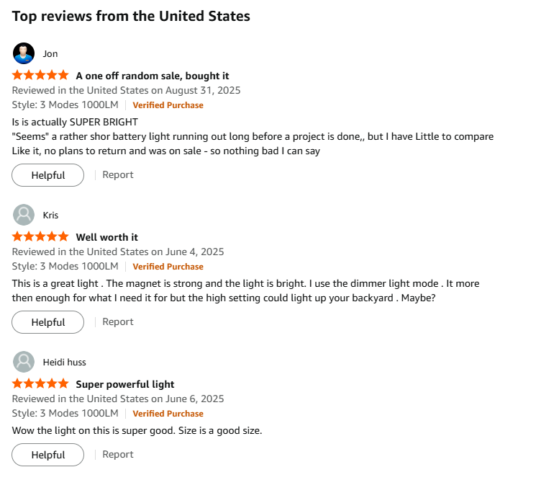Click the star rating on Kris's review
The image size is (536, 480).
(x=40, y=237)
